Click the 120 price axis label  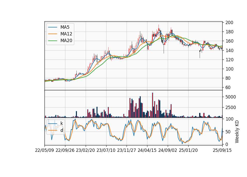click(x=229, y=60)
